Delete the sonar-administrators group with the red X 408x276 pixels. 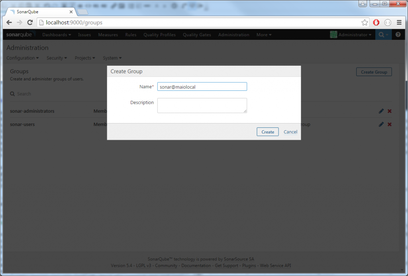pos(390,111)
